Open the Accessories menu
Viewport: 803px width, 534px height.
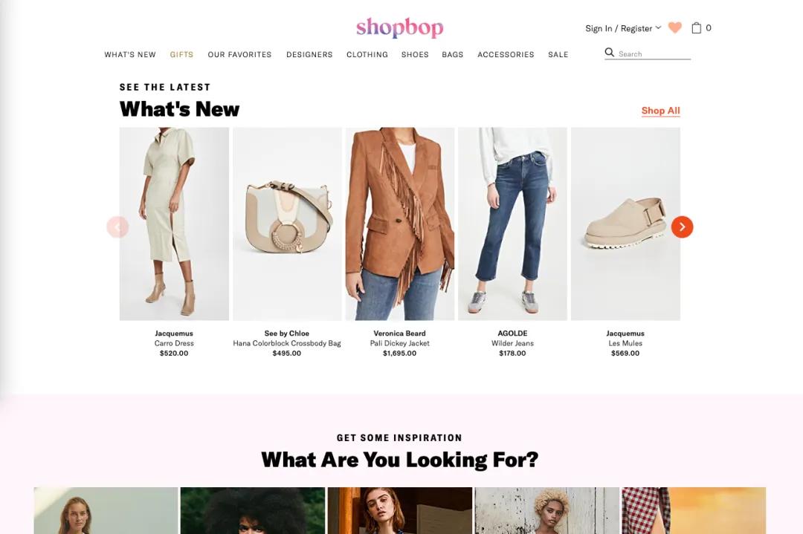tap(506, 54)
